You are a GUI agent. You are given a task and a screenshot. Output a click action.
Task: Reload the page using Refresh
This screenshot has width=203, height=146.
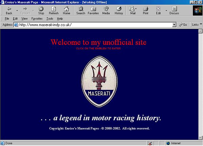click(53, 11)
